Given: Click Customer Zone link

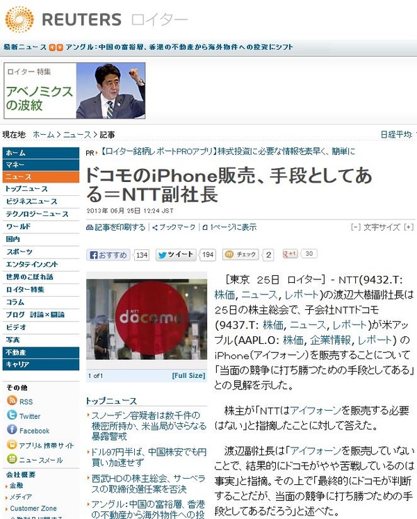Looking at the screenshot, I should tap(33, 508).
